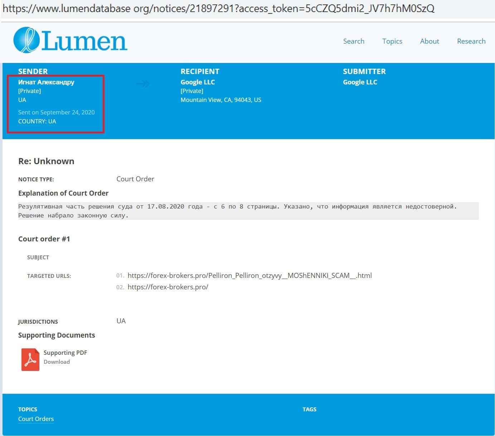The image size is (495, 436).
Task: Go to Topics in the navigation
Action: pos(392,41)
